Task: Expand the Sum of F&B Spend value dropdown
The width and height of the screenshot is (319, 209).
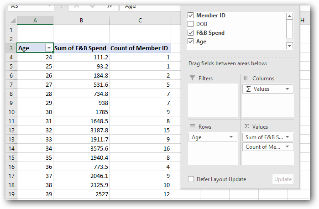Action: (x=288, y=137)
